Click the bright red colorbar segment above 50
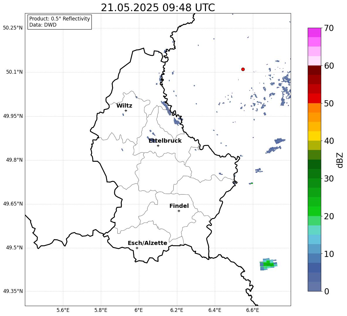The height and width of the screenshot is (316, 347). (x=314, y=99)
